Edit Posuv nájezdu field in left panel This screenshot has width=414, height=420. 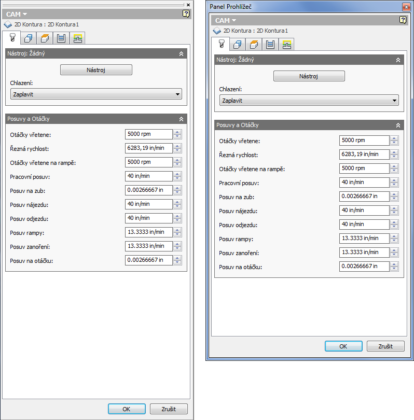pyautogui.click(x=149, y=204)
